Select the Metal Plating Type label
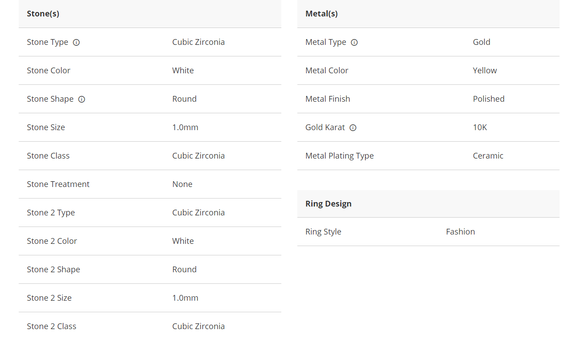 [x=340, y=156]
